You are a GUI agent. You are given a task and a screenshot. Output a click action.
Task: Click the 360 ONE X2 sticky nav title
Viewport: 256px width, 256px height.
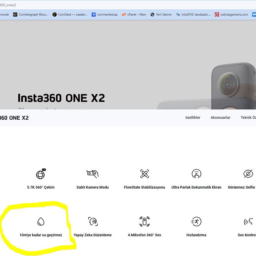(x=14, y=118)
